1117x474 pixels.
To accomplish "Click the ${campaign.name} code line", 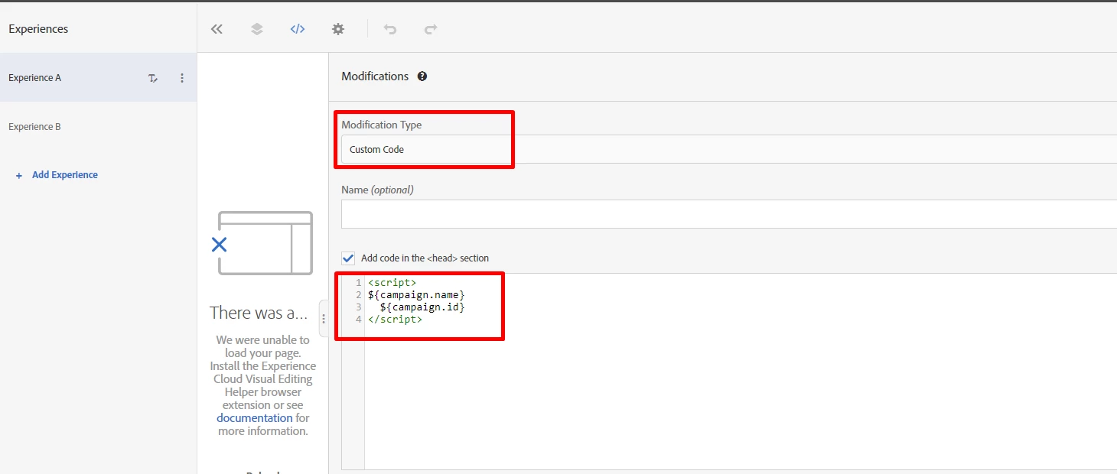I will point(416,294).
